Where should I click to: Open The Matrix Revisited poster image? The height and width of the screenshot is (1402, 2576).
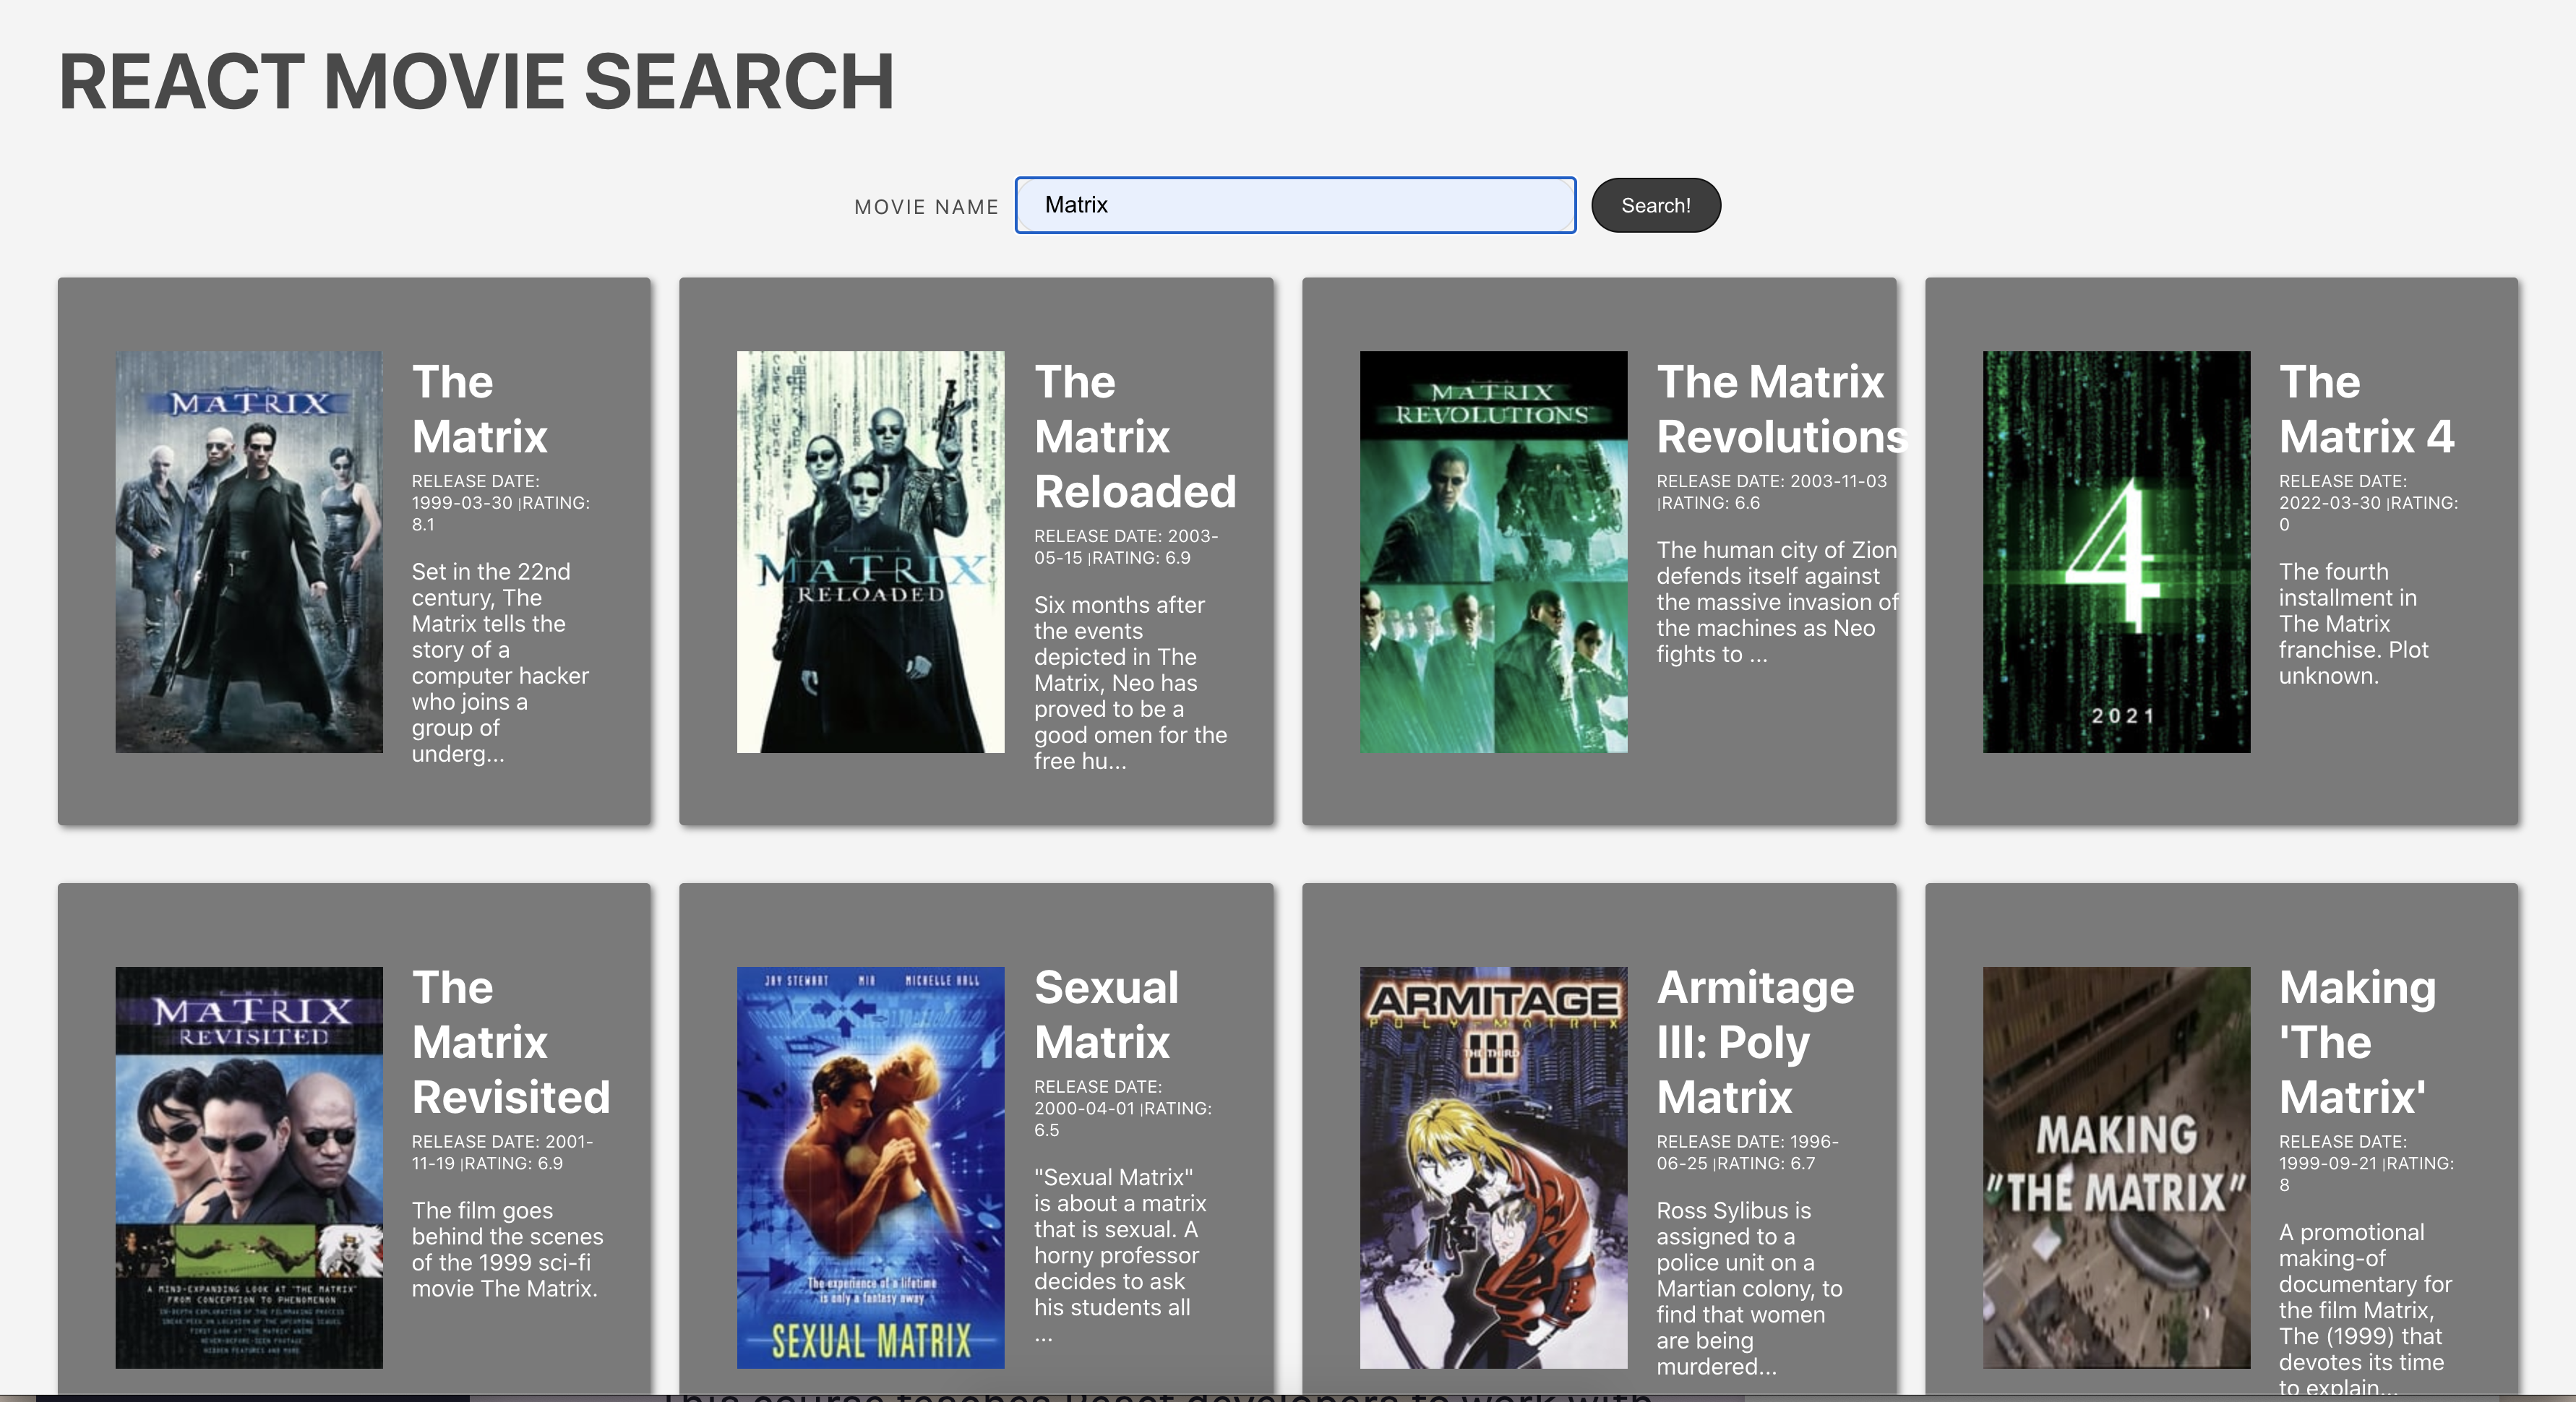[x=249, y=1167]
